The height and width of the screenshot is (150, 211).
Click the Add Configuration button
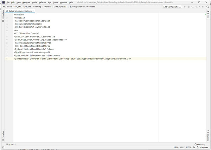click(172, 7)
